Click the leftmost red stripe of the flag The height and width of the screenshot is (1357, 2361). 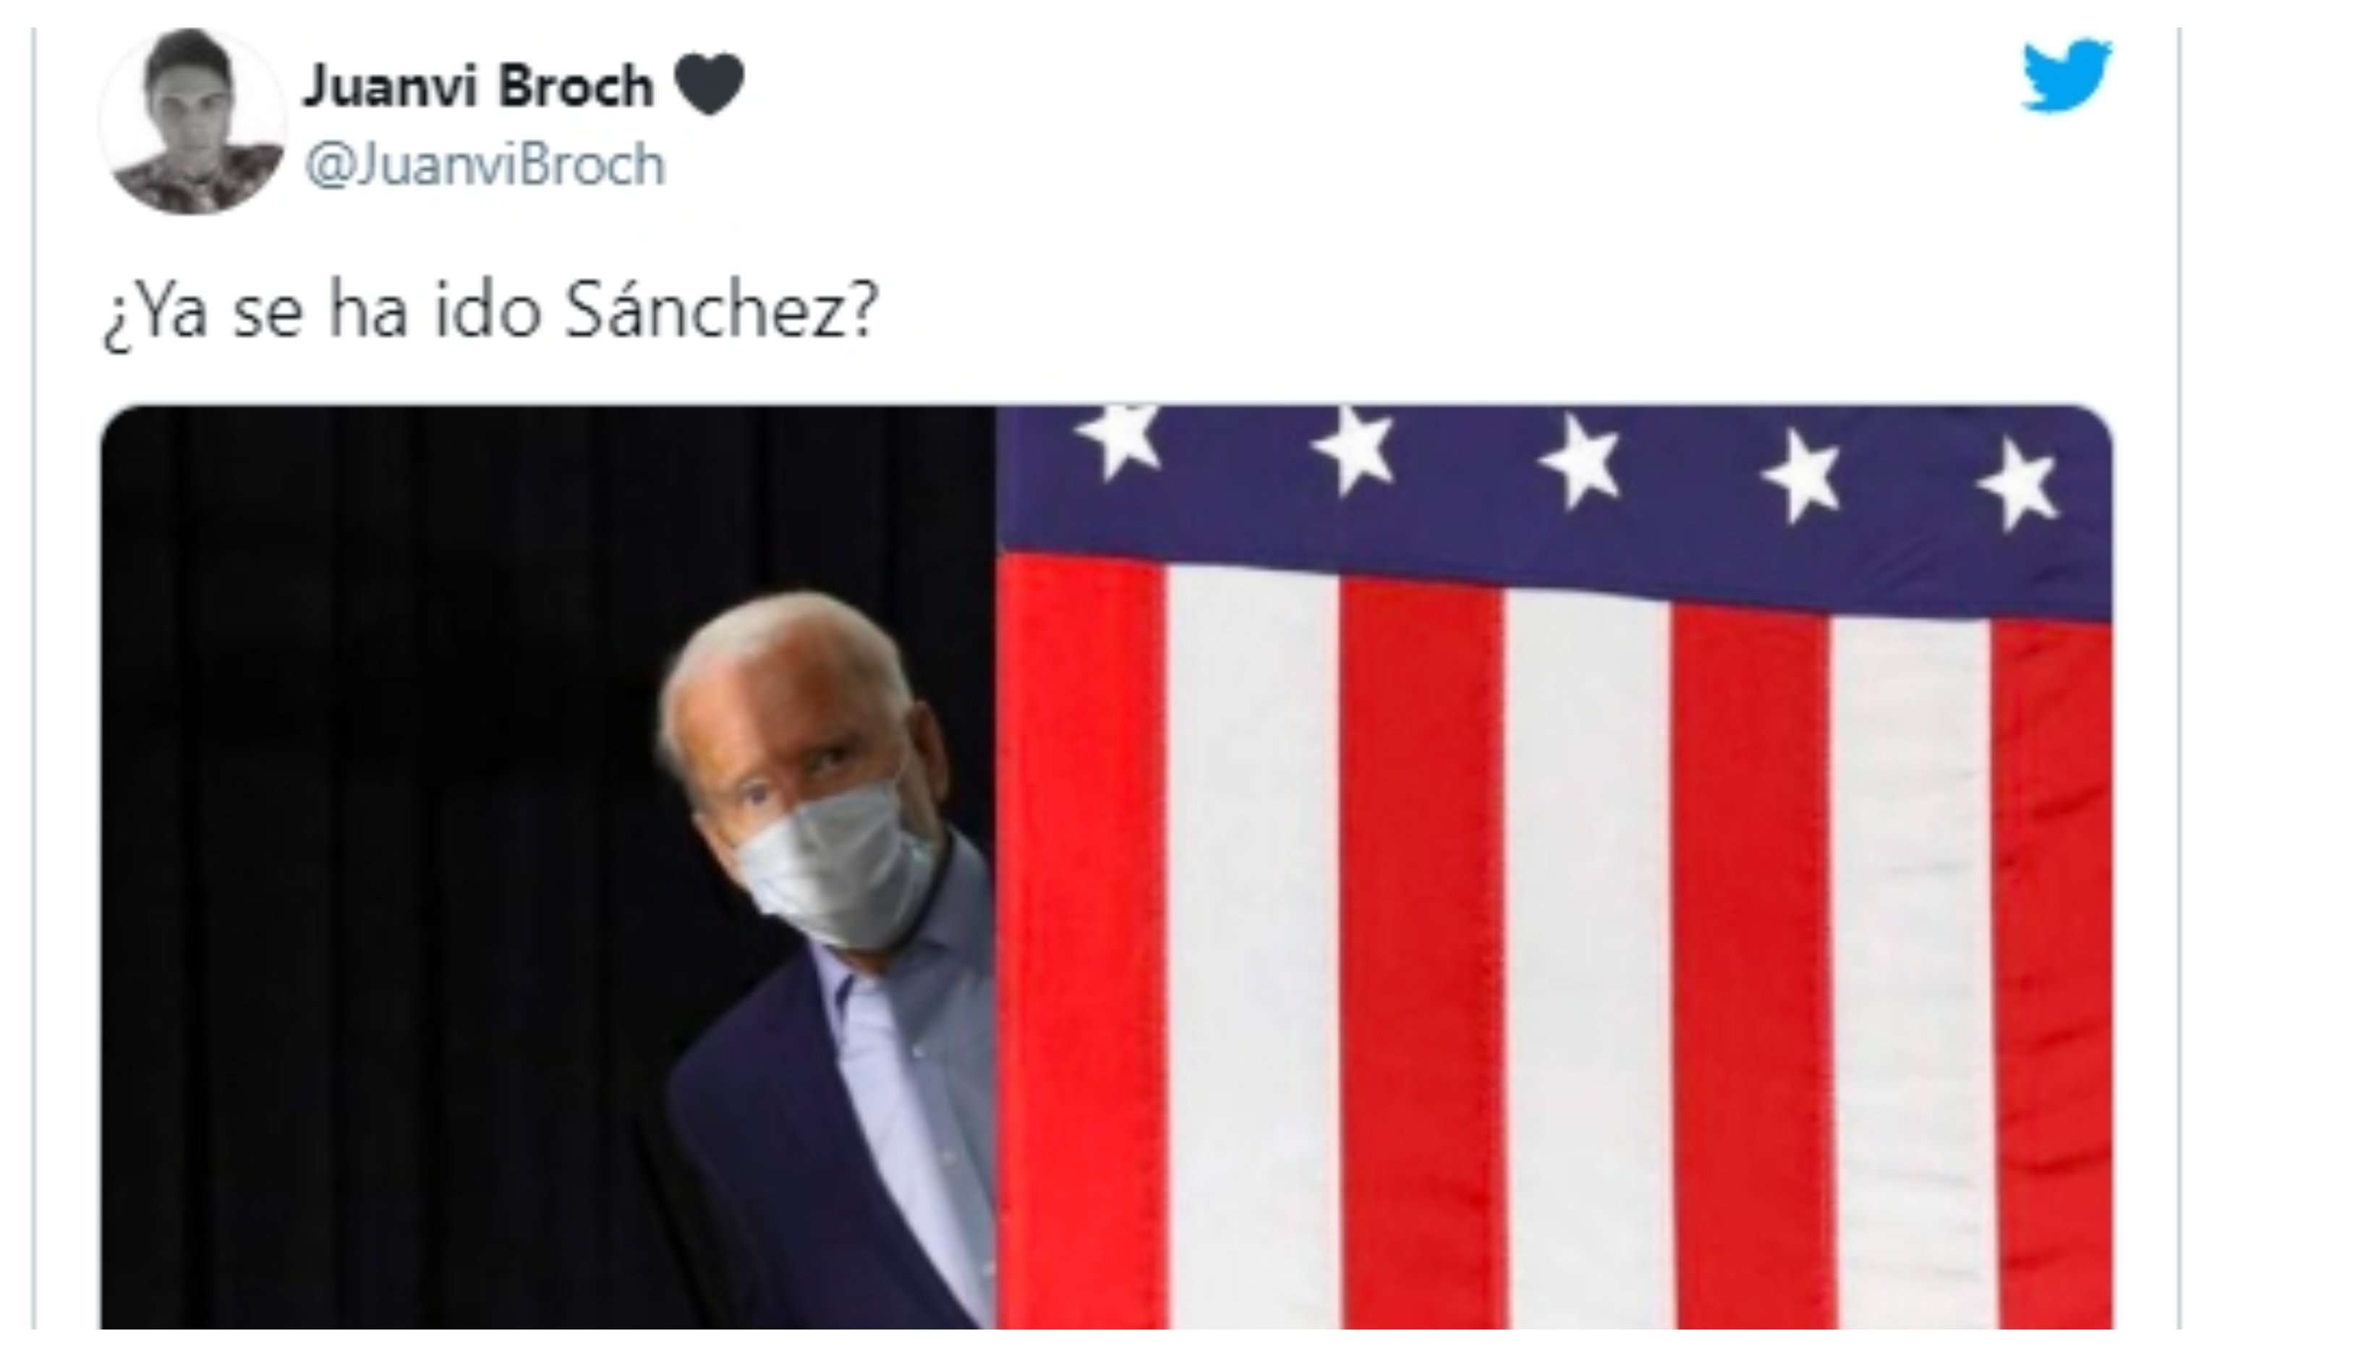click(x=1081, y=941)
